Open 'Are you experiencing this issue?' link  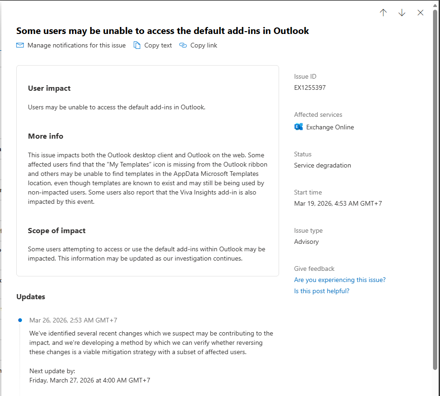tap(340, 280)
